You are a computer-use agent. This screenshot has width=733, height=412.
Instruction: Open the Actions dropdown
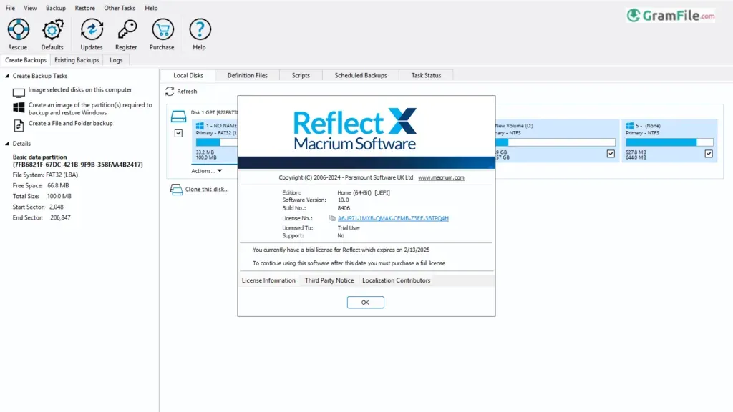tap(207, 171)
